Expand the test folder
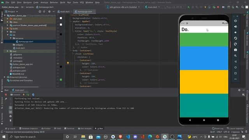The height and width of the screenshot is (140, 249). point(8,51)
